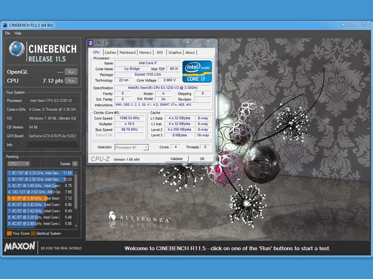The height and width of the screenshot is (279, 373).
Task: Open the Mainboard tab in CPU-Z
Action: point(128,52)
